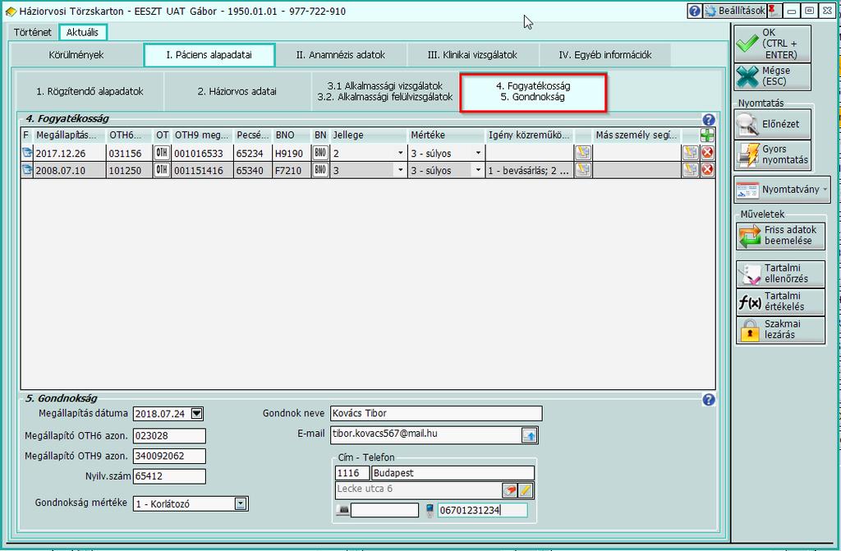Click Szakmai lezárás lock button

(x=780, y=329)
